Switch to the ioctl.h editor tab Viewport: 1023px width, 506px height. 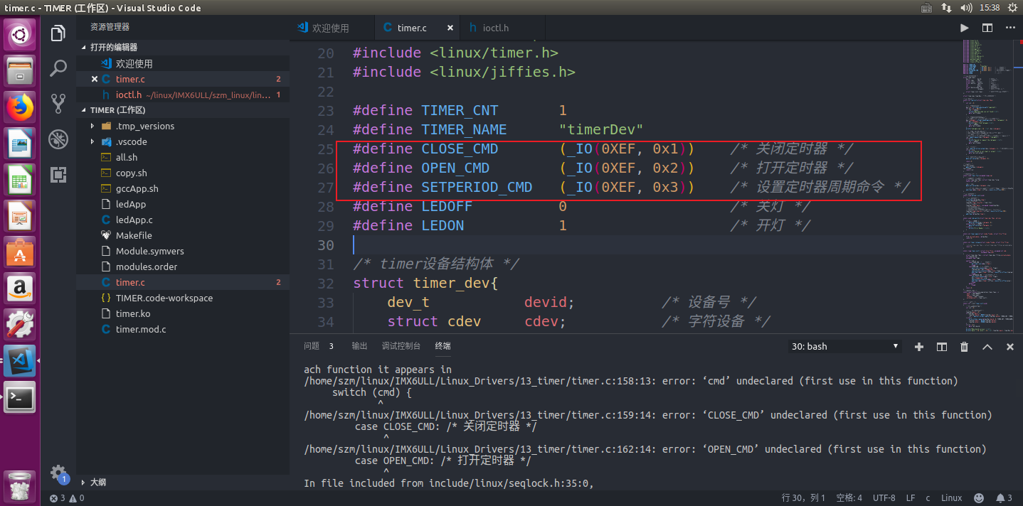click(502, 28)
